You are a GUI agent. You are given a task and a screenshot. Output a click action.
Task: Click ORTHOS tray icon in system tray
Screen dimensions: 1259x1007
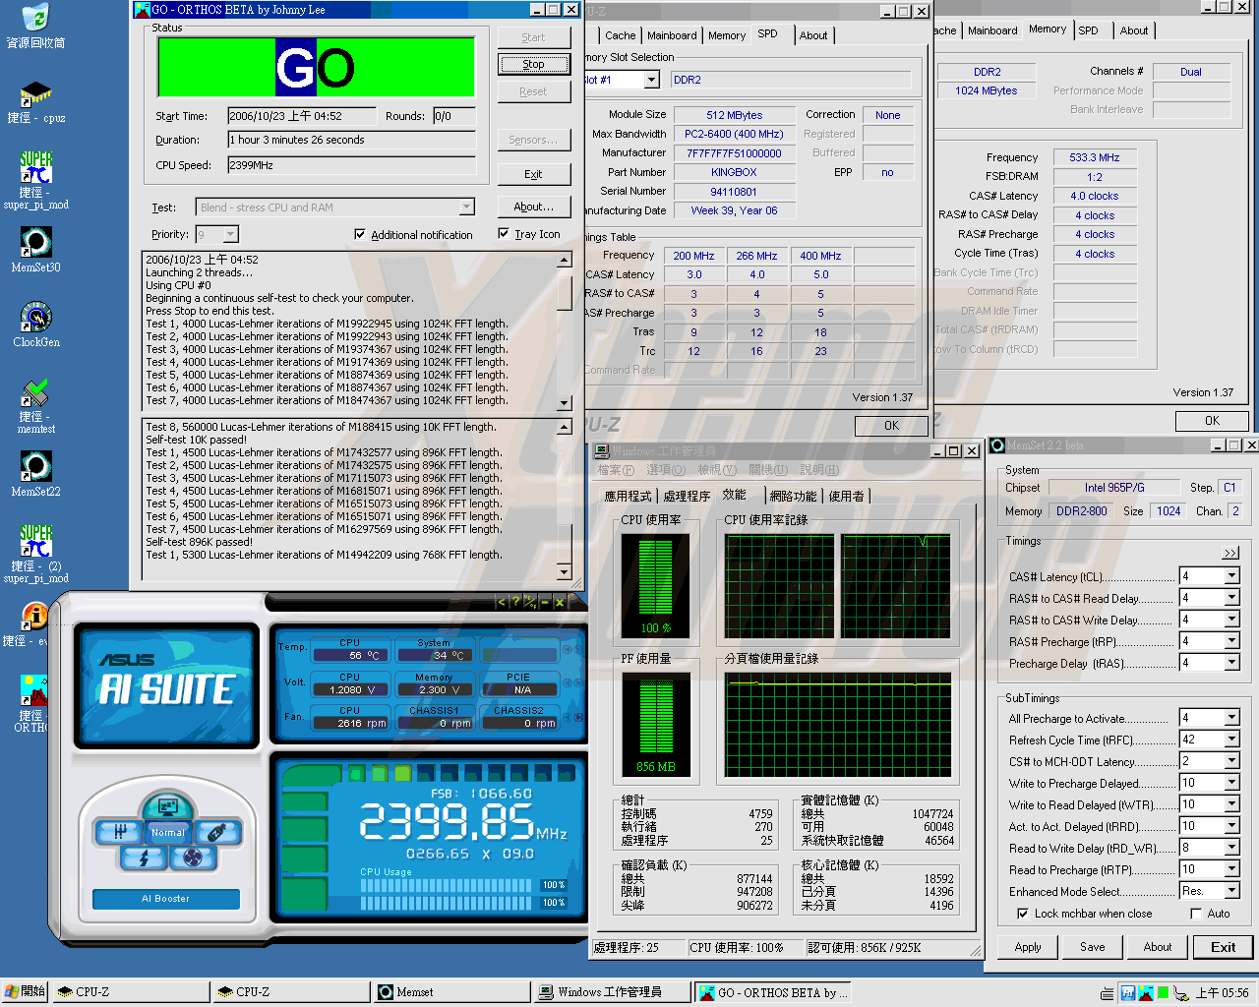(1147, 993)
